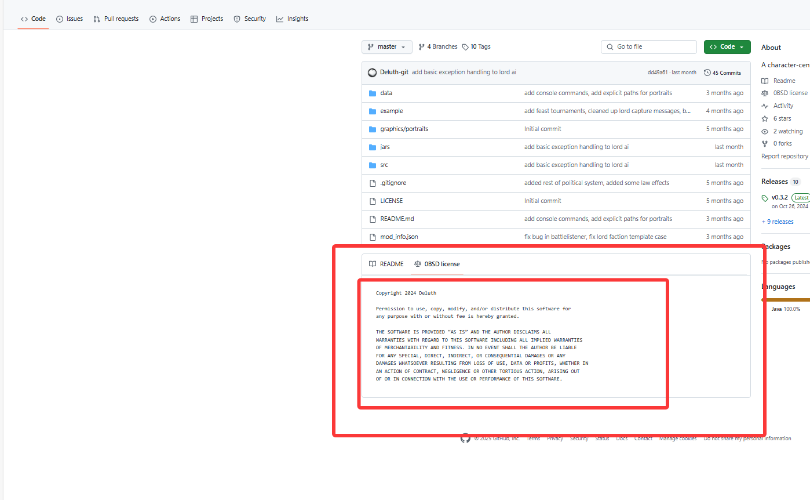Click the GitHub logo in footer

click(x=465, y=439)
